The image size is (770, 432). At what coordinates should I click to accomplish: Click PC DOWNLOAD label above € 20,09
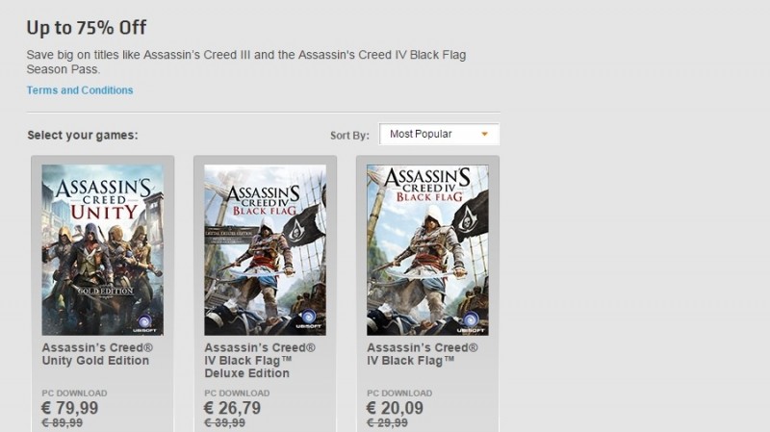click(x=399, y=394)
